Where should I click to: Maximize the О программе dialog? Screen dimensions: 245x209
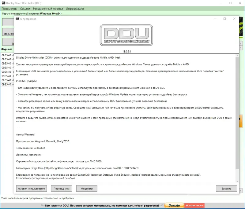[x=224, y=19]
